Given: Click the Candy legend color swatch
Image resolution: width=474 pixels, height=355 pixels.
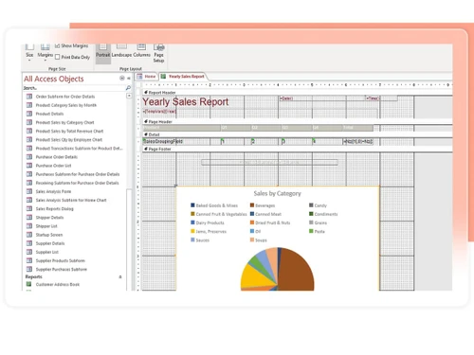Looking at the screenshot, I should tap(311, 205).
